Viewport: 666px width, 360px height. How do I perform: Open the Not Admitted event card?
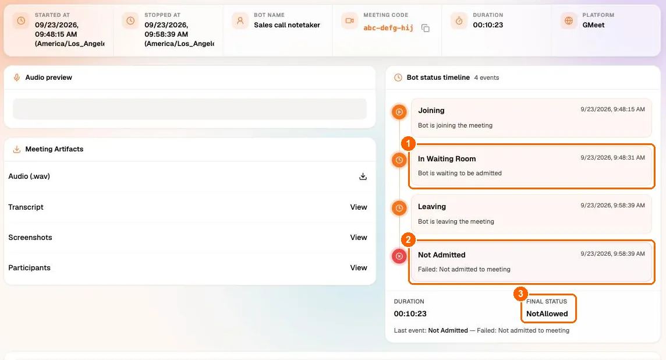(x=532, y=262)
